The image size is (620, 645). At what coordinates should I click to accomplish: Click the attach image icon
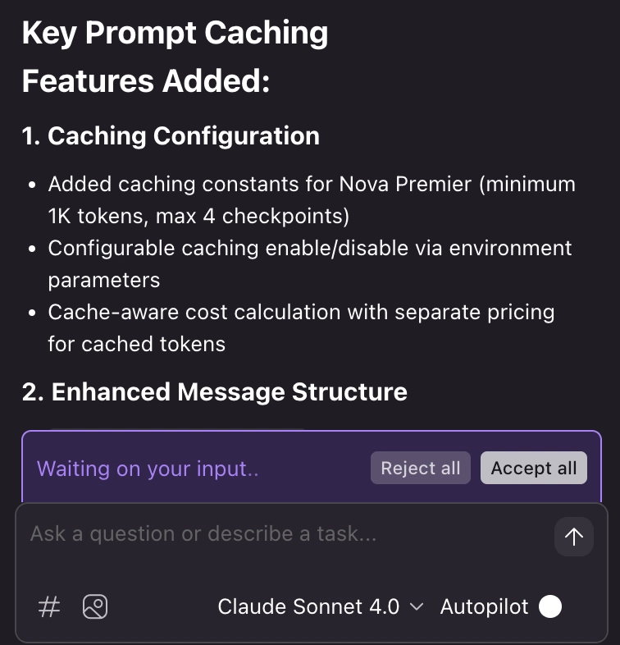(x=95, y=607)
